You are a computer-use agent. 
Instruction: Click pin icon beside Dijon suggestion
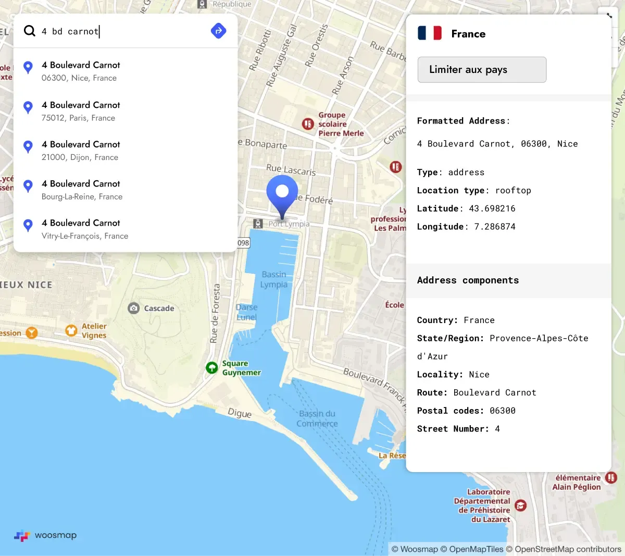point(29,146)
